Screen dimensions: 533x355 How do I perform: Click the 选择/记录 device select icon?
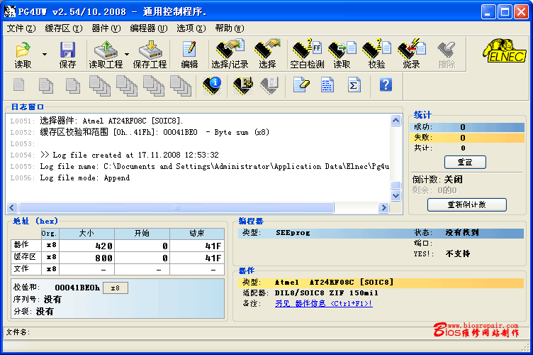[x=230, y=55]
